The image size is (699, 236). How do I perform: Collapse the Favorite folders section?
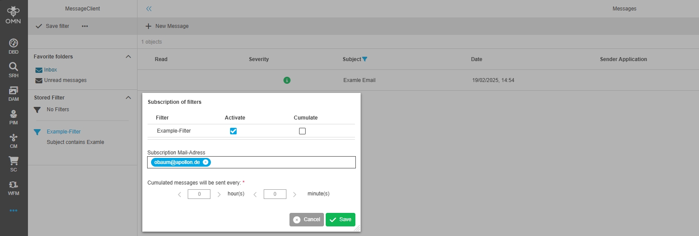(x=128, y=57)
